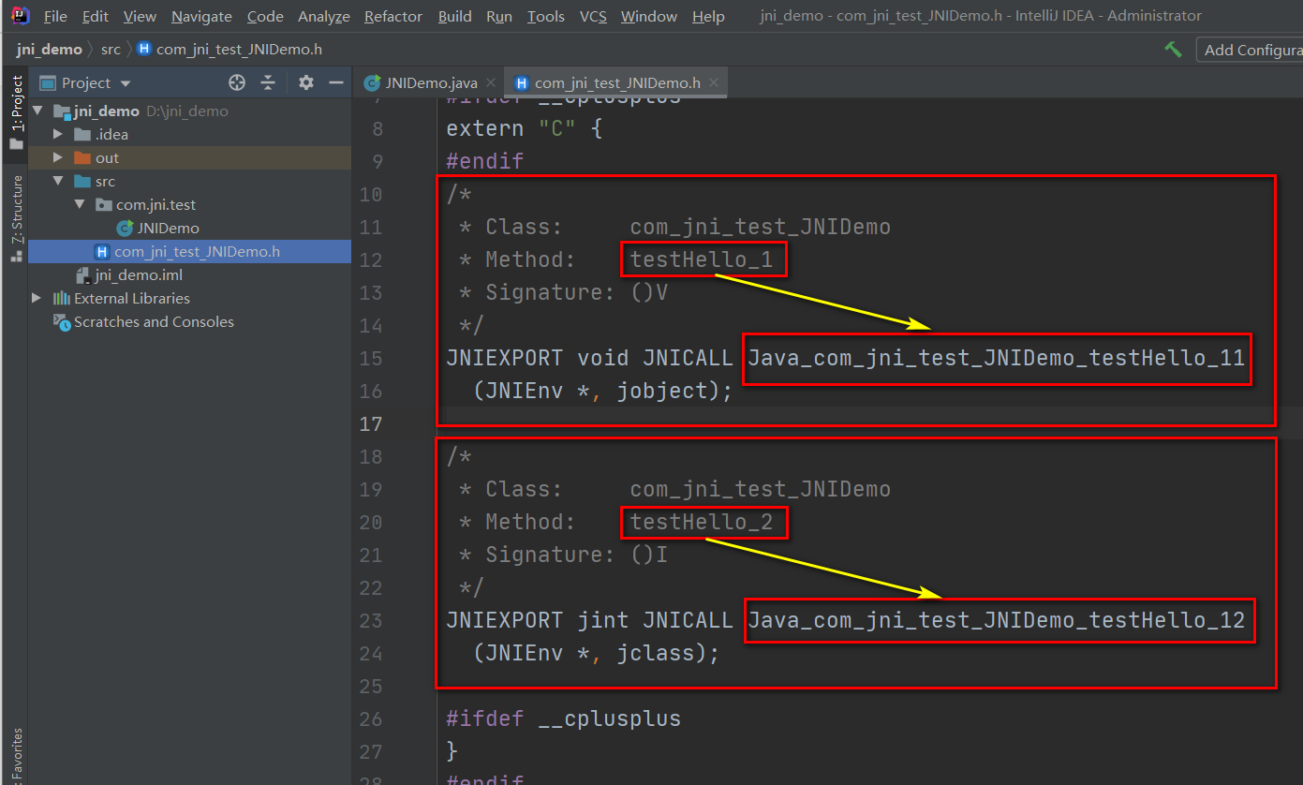Image resolution: width=1303 pixels, height=785 pixels.
Task: Expand External Libraries node arrow
Action: click(37, 298)
